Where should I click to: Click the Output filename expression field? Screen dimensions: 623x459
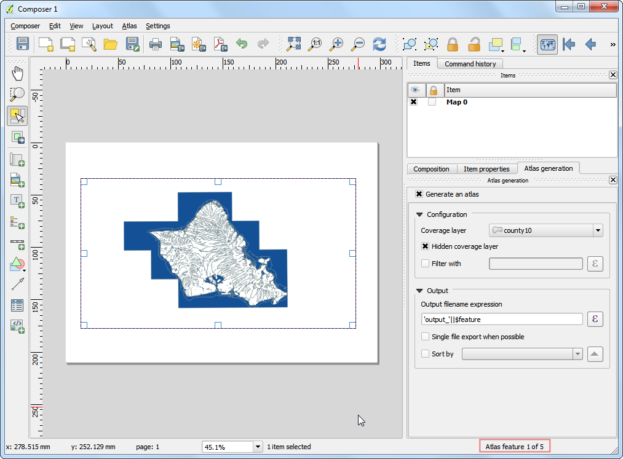pyautogui.click(x=501, y=319)
